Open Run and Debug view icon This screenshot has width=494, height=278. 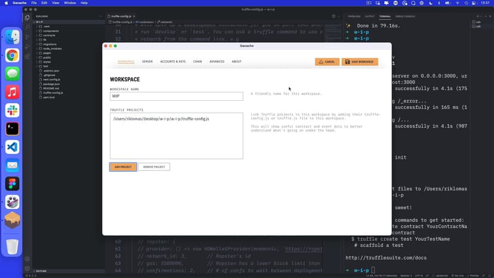[27, 46]
